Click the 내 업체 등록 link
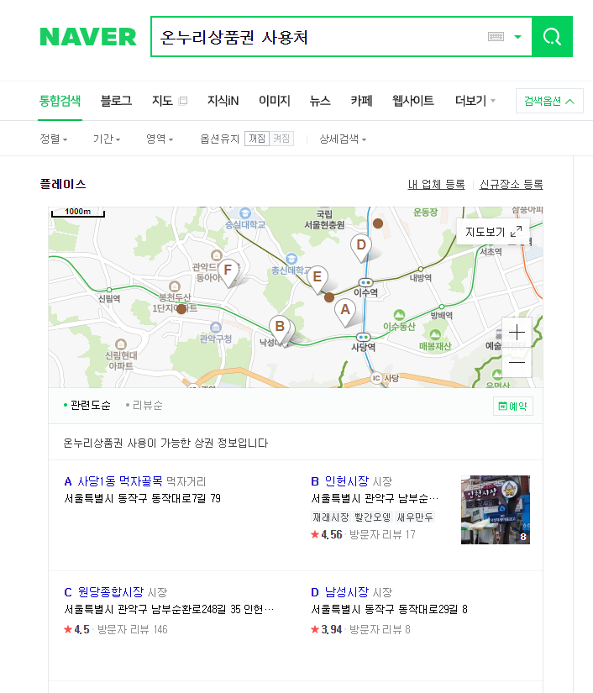593x693 pixels. (x=436, y=184)
